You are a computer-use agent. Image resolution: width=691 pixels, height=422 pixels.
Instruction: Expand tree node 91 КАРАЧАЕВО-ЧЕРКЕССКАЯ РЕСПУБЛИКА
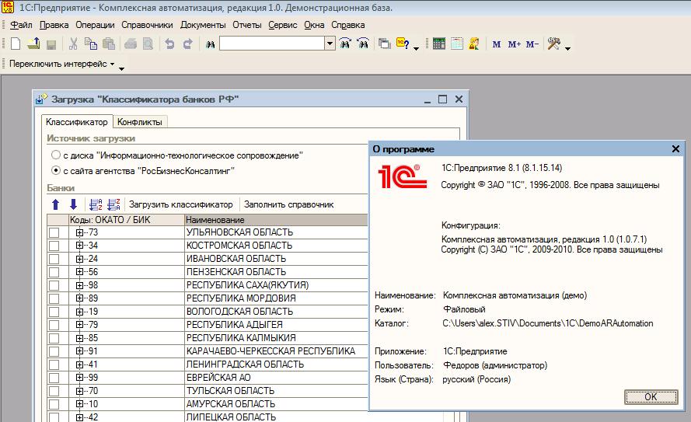coord(79,351)
